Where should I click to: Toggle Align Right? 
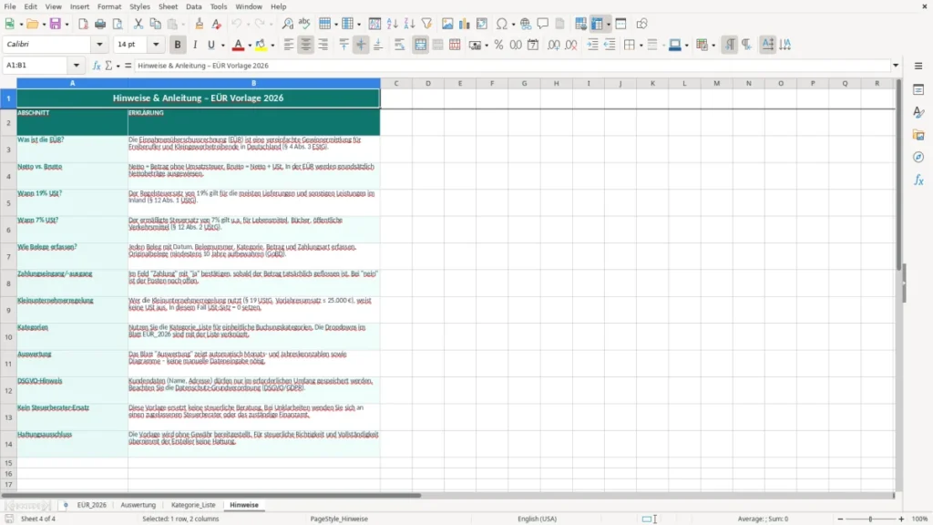tap(323, 45)
